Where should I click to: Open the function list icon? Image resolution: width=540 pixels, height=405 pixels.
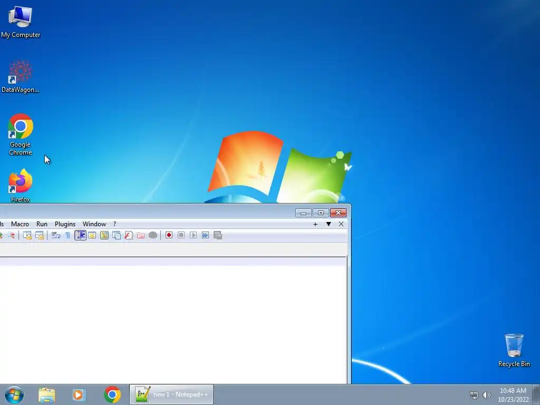(129, 236)
